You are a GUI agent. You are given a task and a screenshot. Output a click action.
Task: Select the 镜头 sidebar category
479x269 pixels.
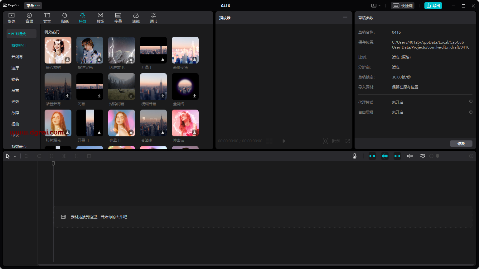tap(15, 79)
